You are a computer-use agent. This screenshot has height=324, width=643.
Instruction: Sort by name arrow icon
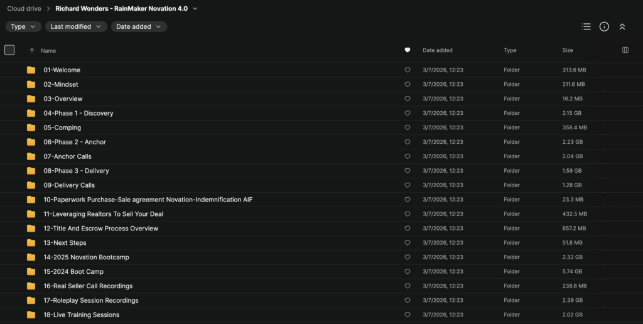pyautogui.click(x=31, y=50)
